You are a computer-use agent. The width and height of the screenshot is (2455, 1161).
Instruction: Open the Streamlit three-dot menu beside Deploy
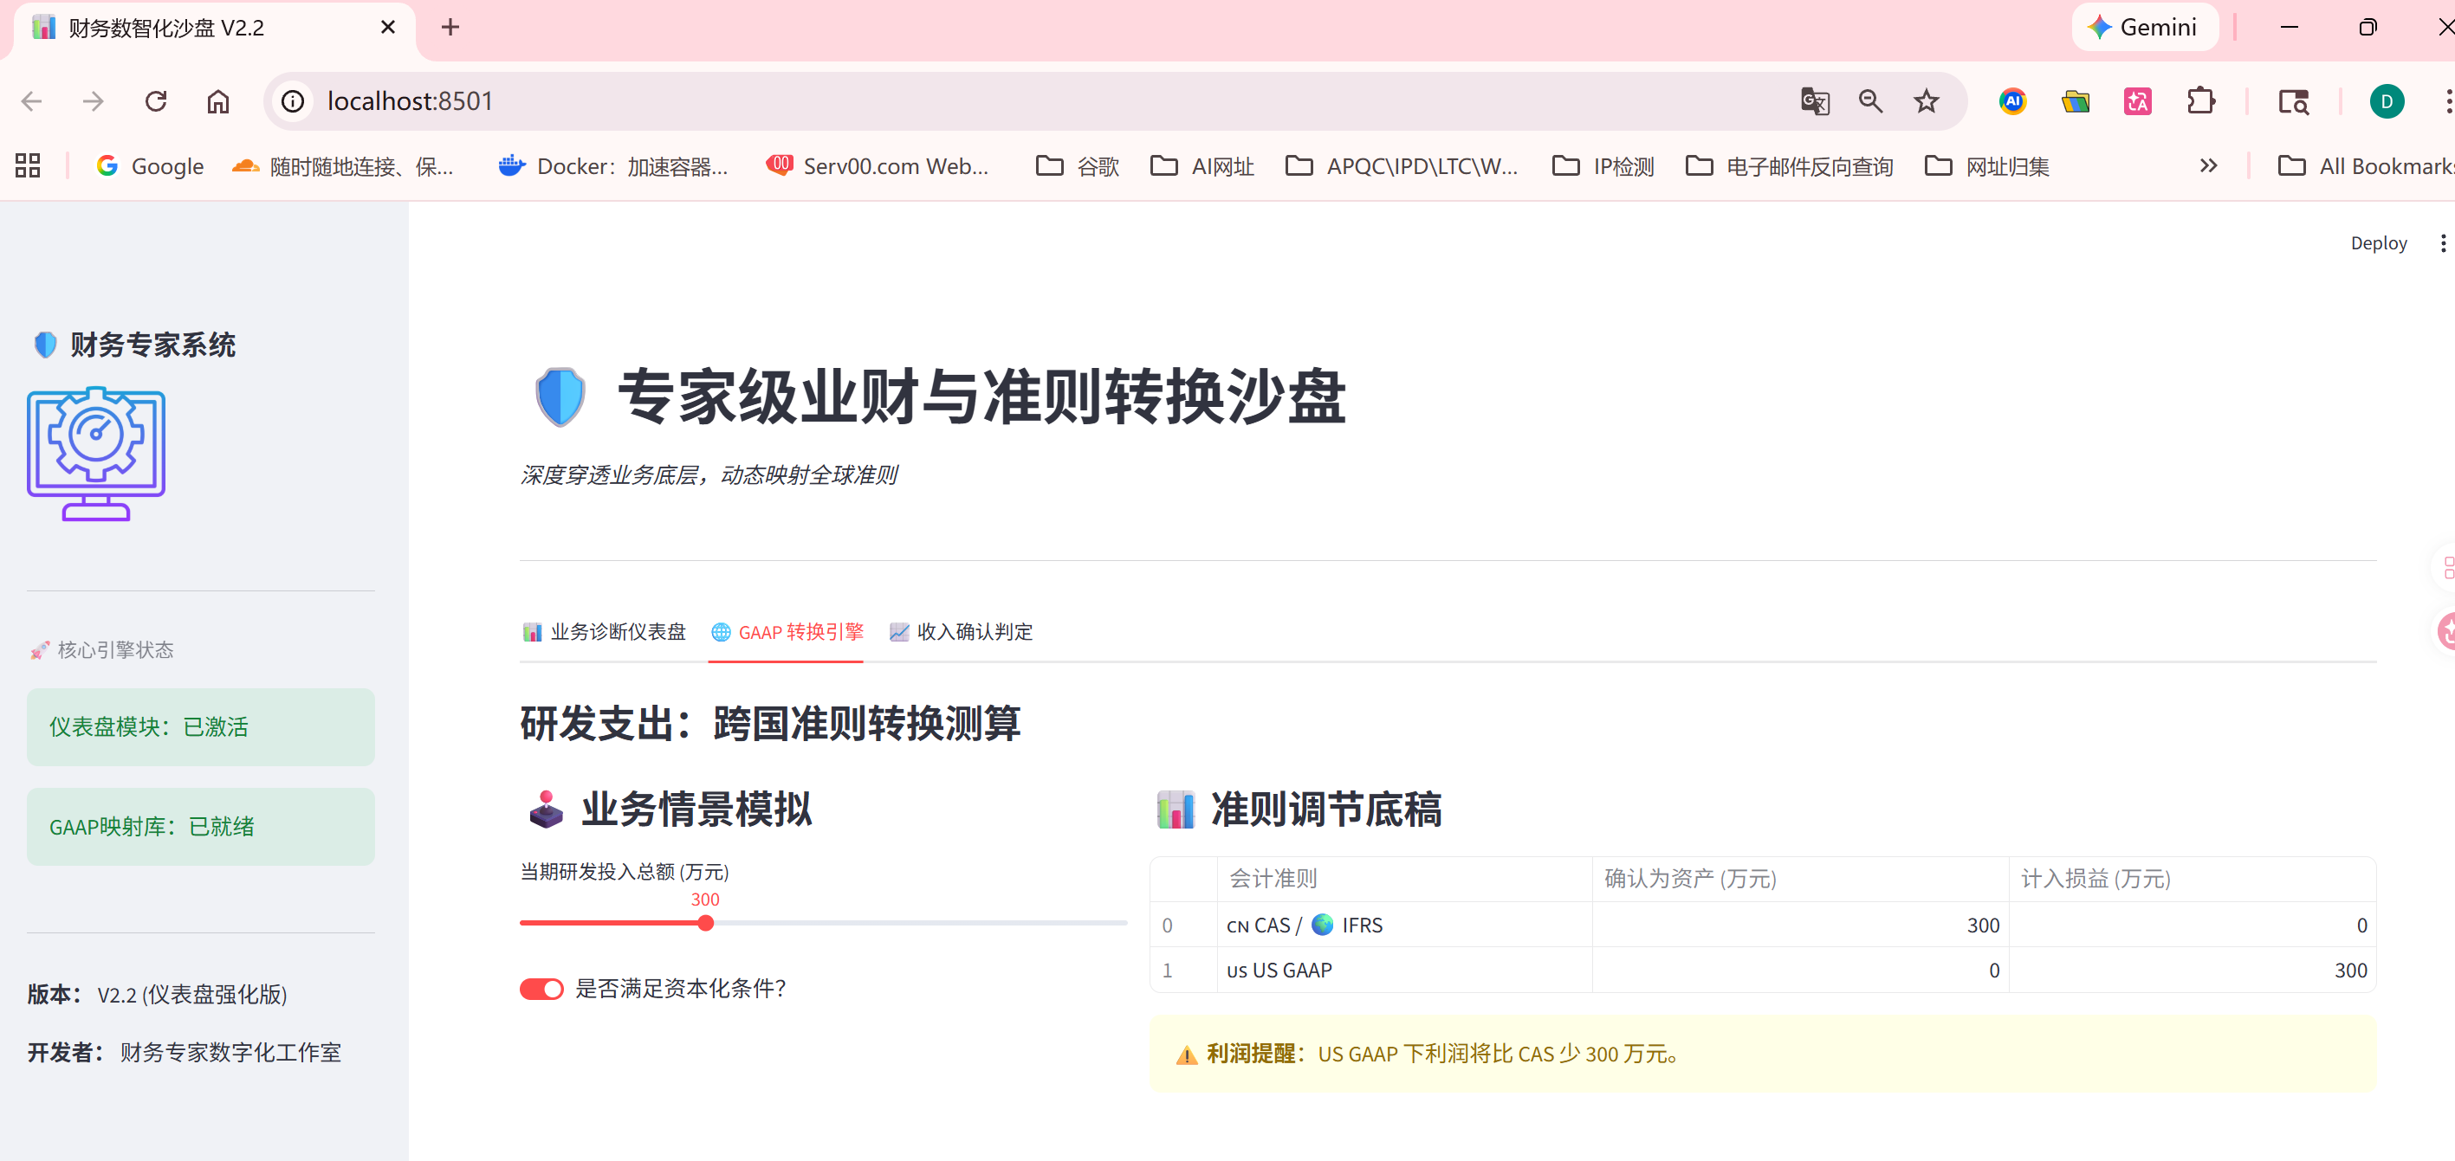point(2442,243)
